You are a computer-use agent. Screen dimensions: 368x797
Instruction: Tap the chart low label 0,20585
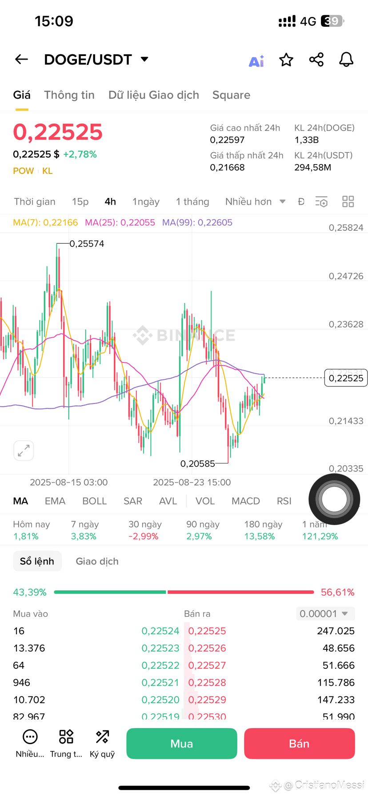198,464
